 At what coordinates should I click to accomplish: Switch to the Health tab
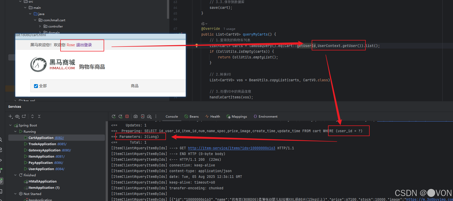click(x=212, y=117)
